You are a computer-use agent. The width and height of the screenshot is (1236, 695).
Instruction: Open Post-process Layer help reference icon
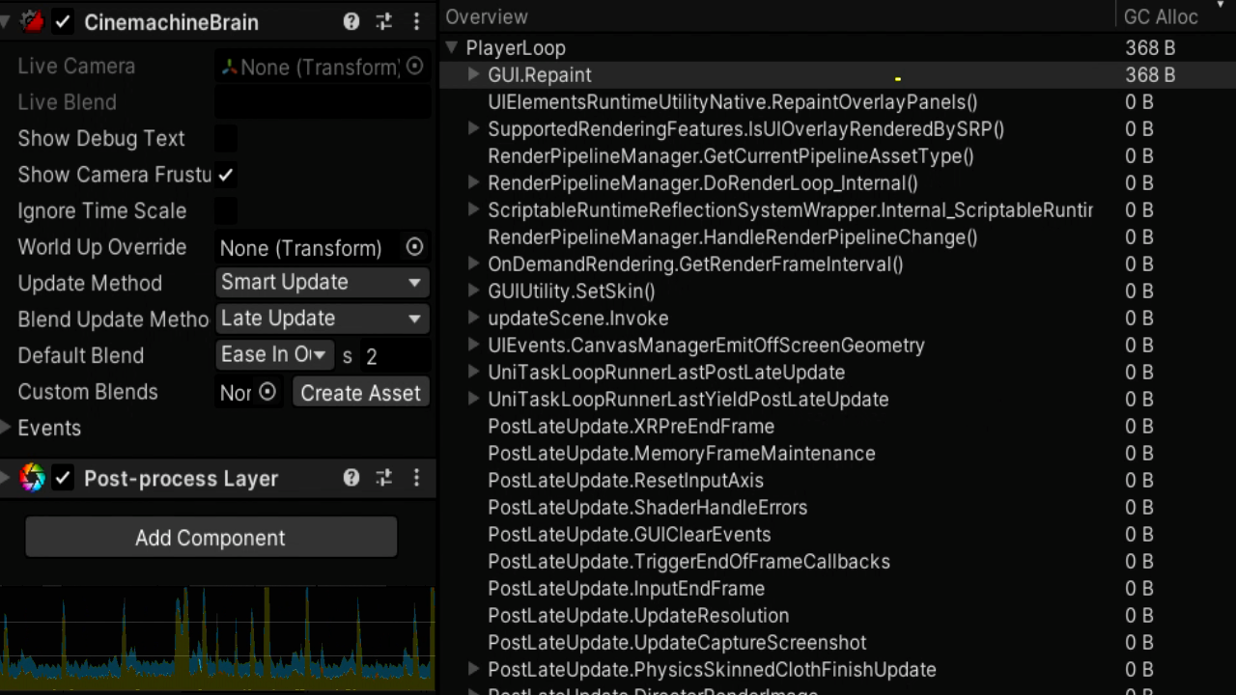point(351,478)
